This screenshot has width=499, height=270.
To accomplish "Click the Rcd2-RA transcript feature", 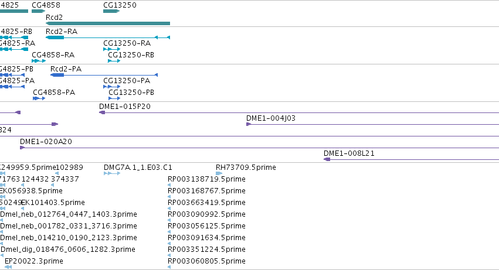I will 108,37.
